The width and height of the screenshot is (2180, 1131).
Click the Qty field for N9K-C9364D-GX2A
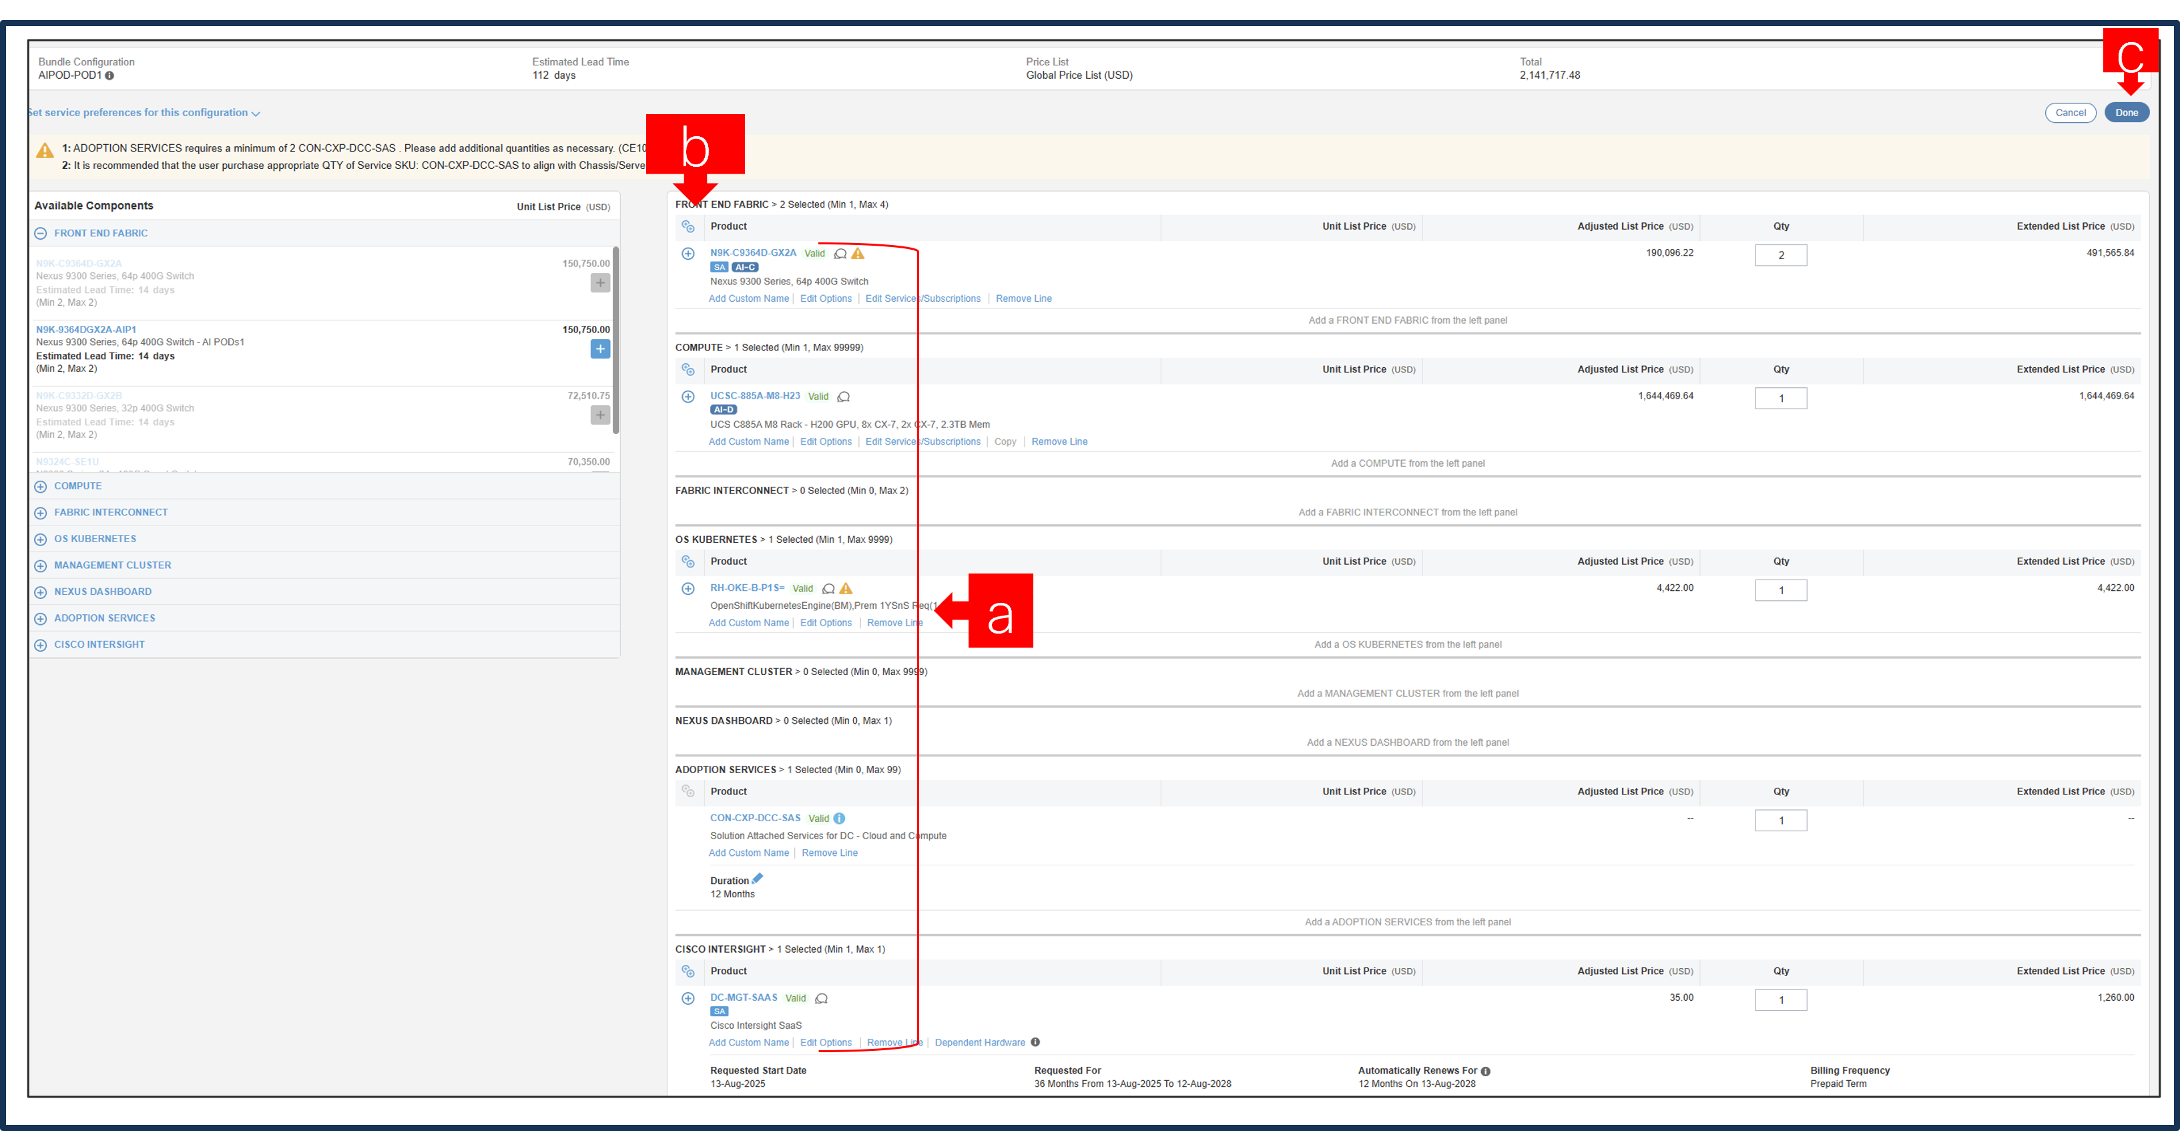(1781, 255)
